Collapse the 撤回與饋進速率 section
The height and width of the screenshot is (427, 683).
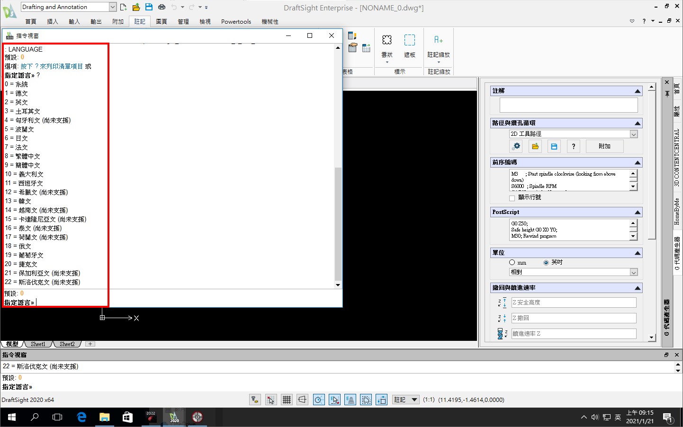(638, 288)
